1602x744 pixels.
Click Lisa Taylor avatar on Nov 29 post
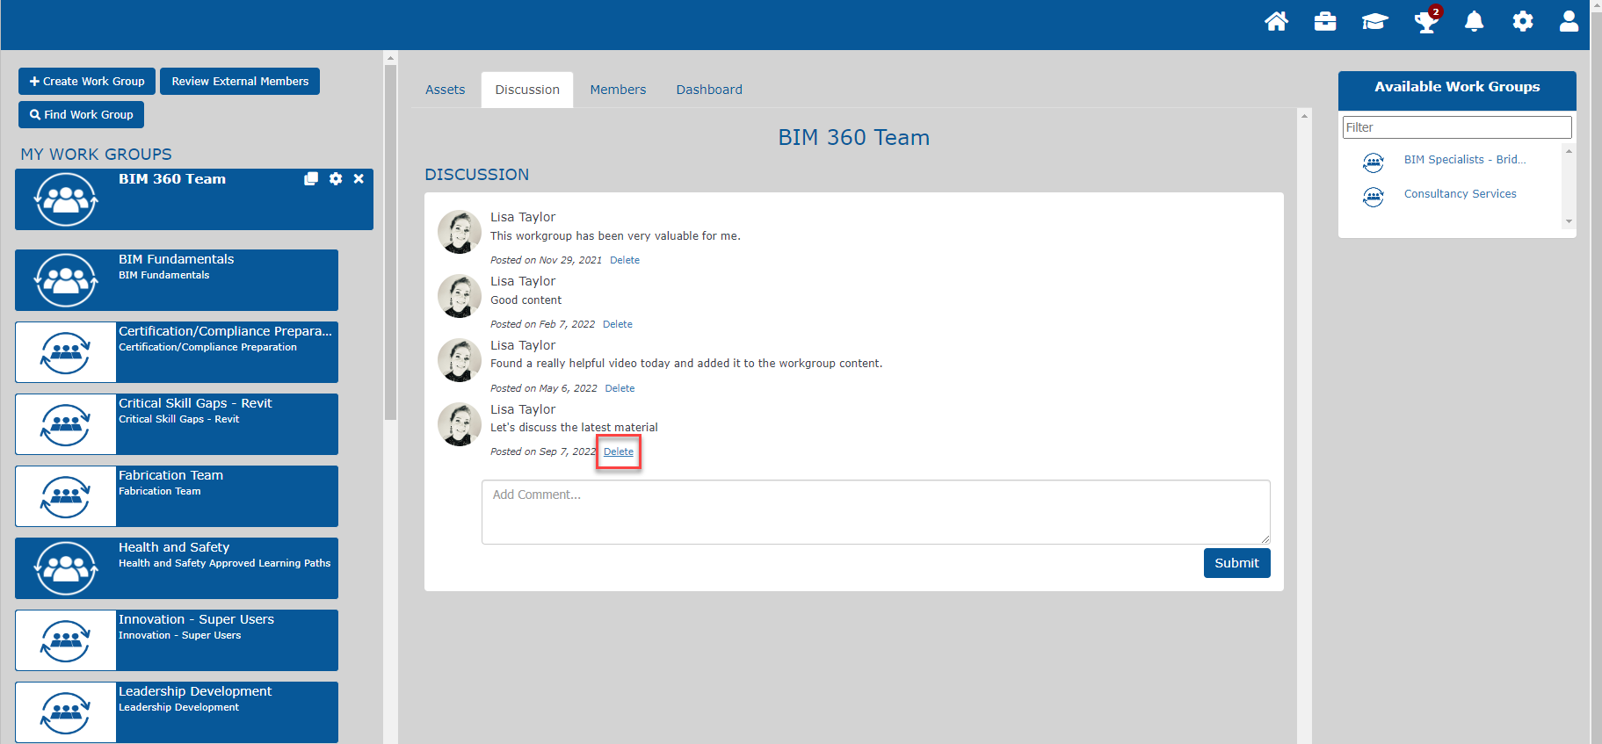click(x=460, y=232)
